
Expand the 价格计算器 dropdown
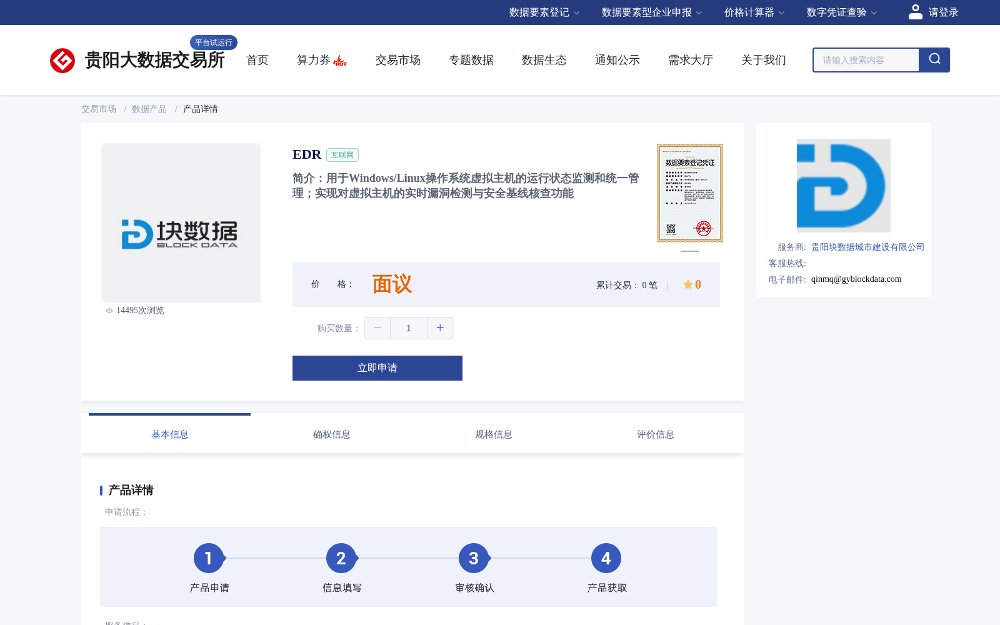(x=754, y=12)
